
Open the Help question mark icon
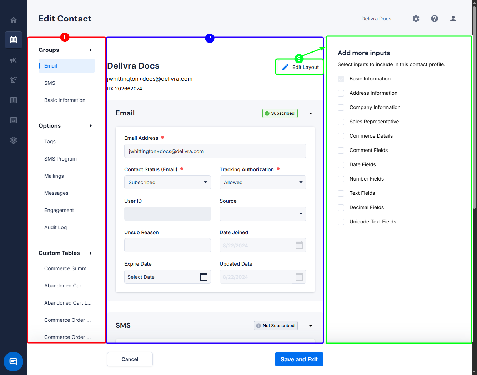coord(435,19)
